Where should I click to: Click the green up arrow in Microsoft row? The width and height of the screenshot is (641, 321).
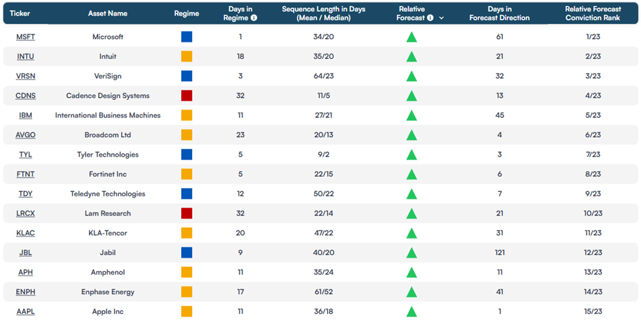[411, 37]
